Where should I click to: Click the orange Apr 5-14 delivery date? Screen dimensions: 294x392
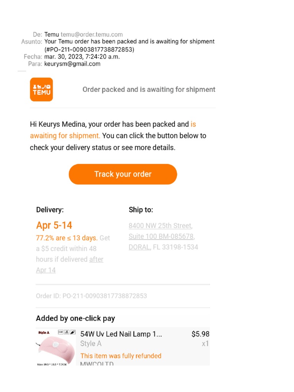coord(54,225)
